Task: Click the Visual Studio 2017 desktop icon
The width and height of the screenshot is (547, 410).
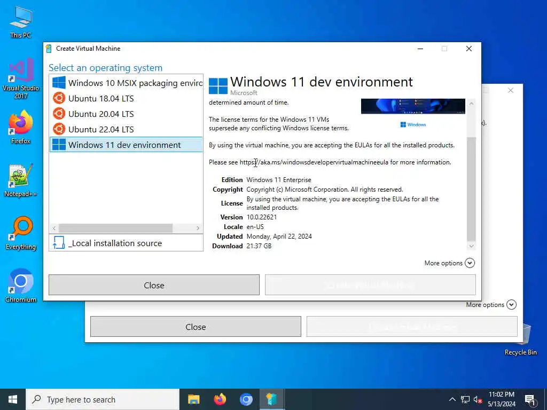Action: tap(21, 79)
